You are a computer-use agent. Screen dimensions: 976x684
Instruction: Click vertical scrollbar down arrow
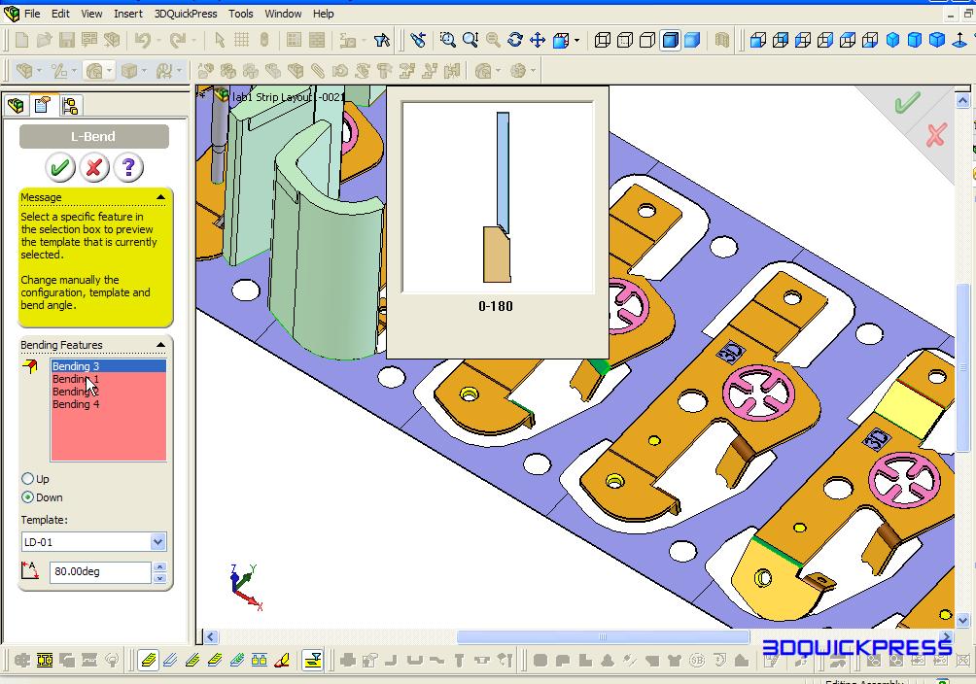pos(962,620)
